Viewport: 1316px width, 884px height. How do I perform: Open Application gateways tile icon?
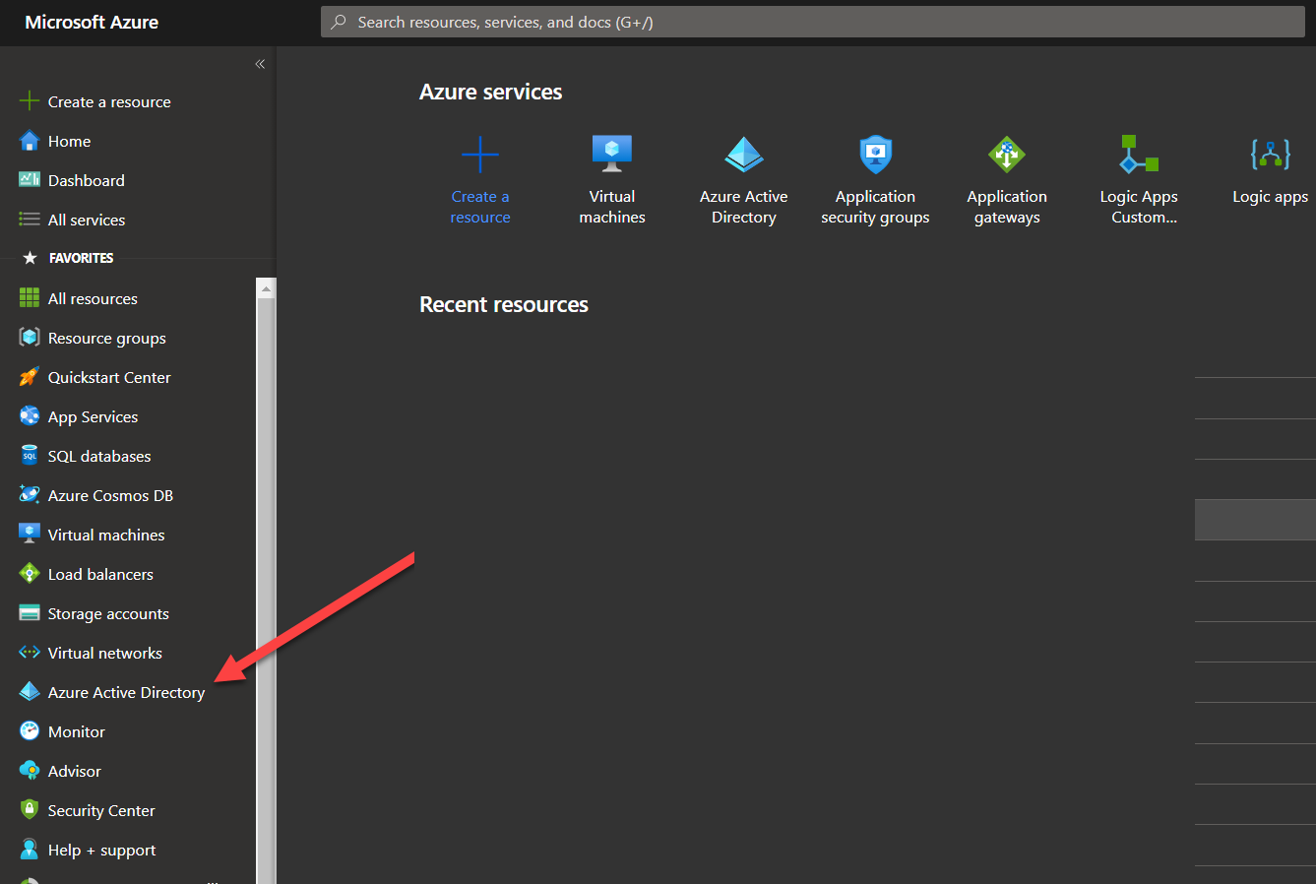point(1007,155)
